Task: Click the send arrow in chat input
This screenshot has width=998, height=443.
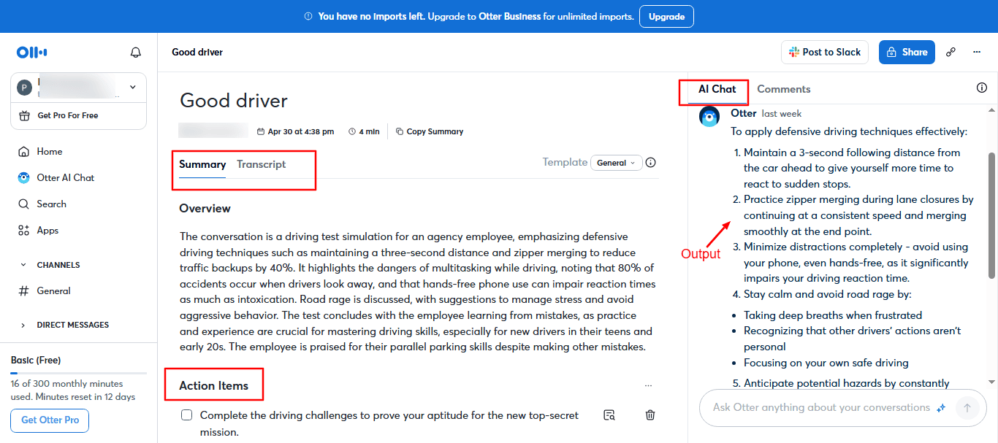Action: coord(967,408)
